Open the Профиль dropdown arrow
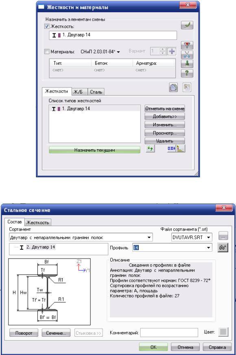The width and height of the screenshot is (236, 355). point(208,248)
